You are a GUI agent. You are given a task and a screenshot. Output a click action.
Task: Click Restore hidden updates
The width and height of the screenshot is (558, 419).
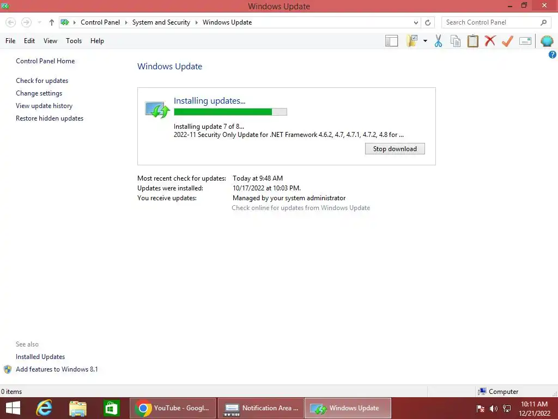pyautogui.click(x=50, y=118)
